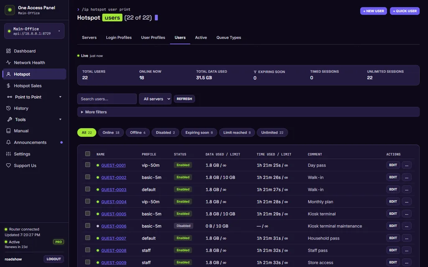
Task: Check the box for GUEST-0002
Action: [88, 177]
